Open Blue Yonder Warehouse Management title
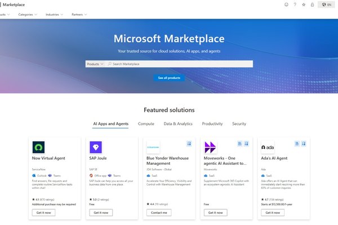 click(x=167, y=161)
